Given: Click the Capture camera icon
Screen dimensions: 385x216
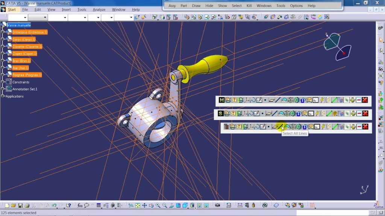Looking at the screenshot, I should [217, 205].
